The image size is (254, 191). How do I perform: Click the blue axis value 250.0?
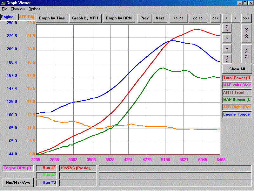click(12, 23)
